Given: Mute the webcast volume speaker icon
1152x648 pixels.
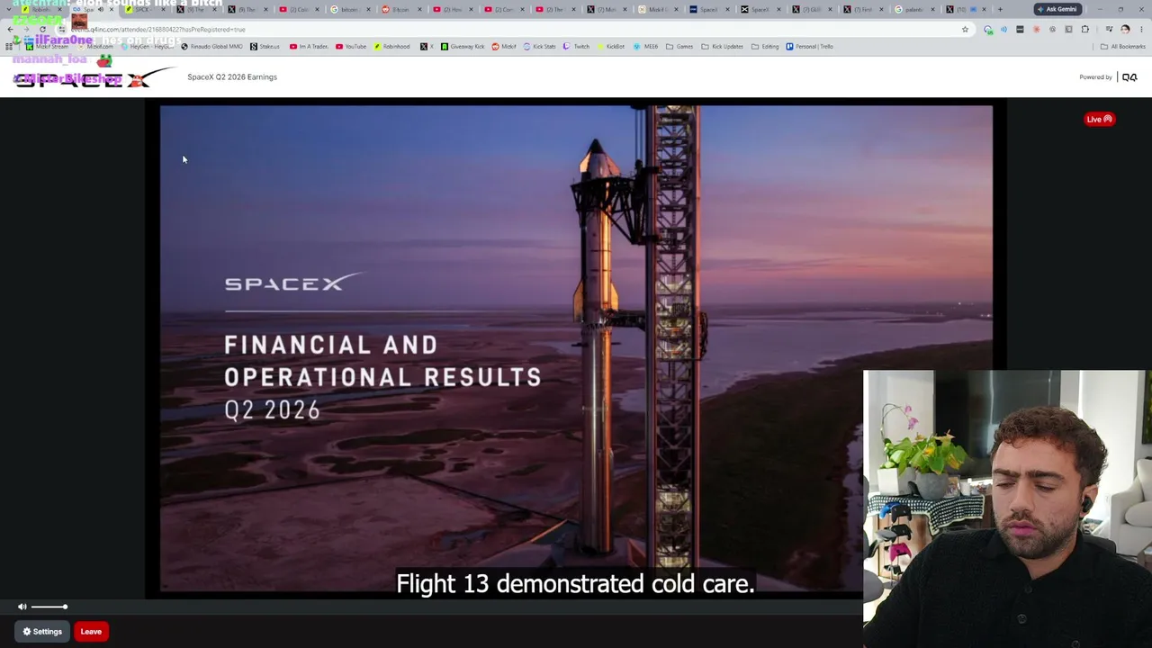Looking at the screenshot, I should tap(22, 607).
